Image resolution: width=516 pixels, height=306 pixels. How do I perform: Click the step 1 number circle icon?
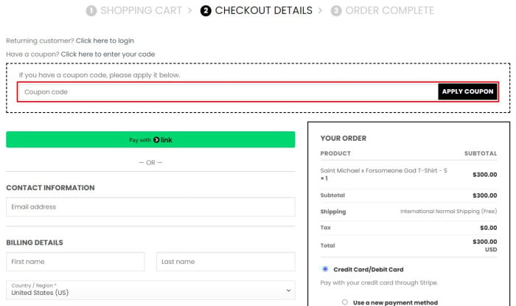click(x=91, y=11)
